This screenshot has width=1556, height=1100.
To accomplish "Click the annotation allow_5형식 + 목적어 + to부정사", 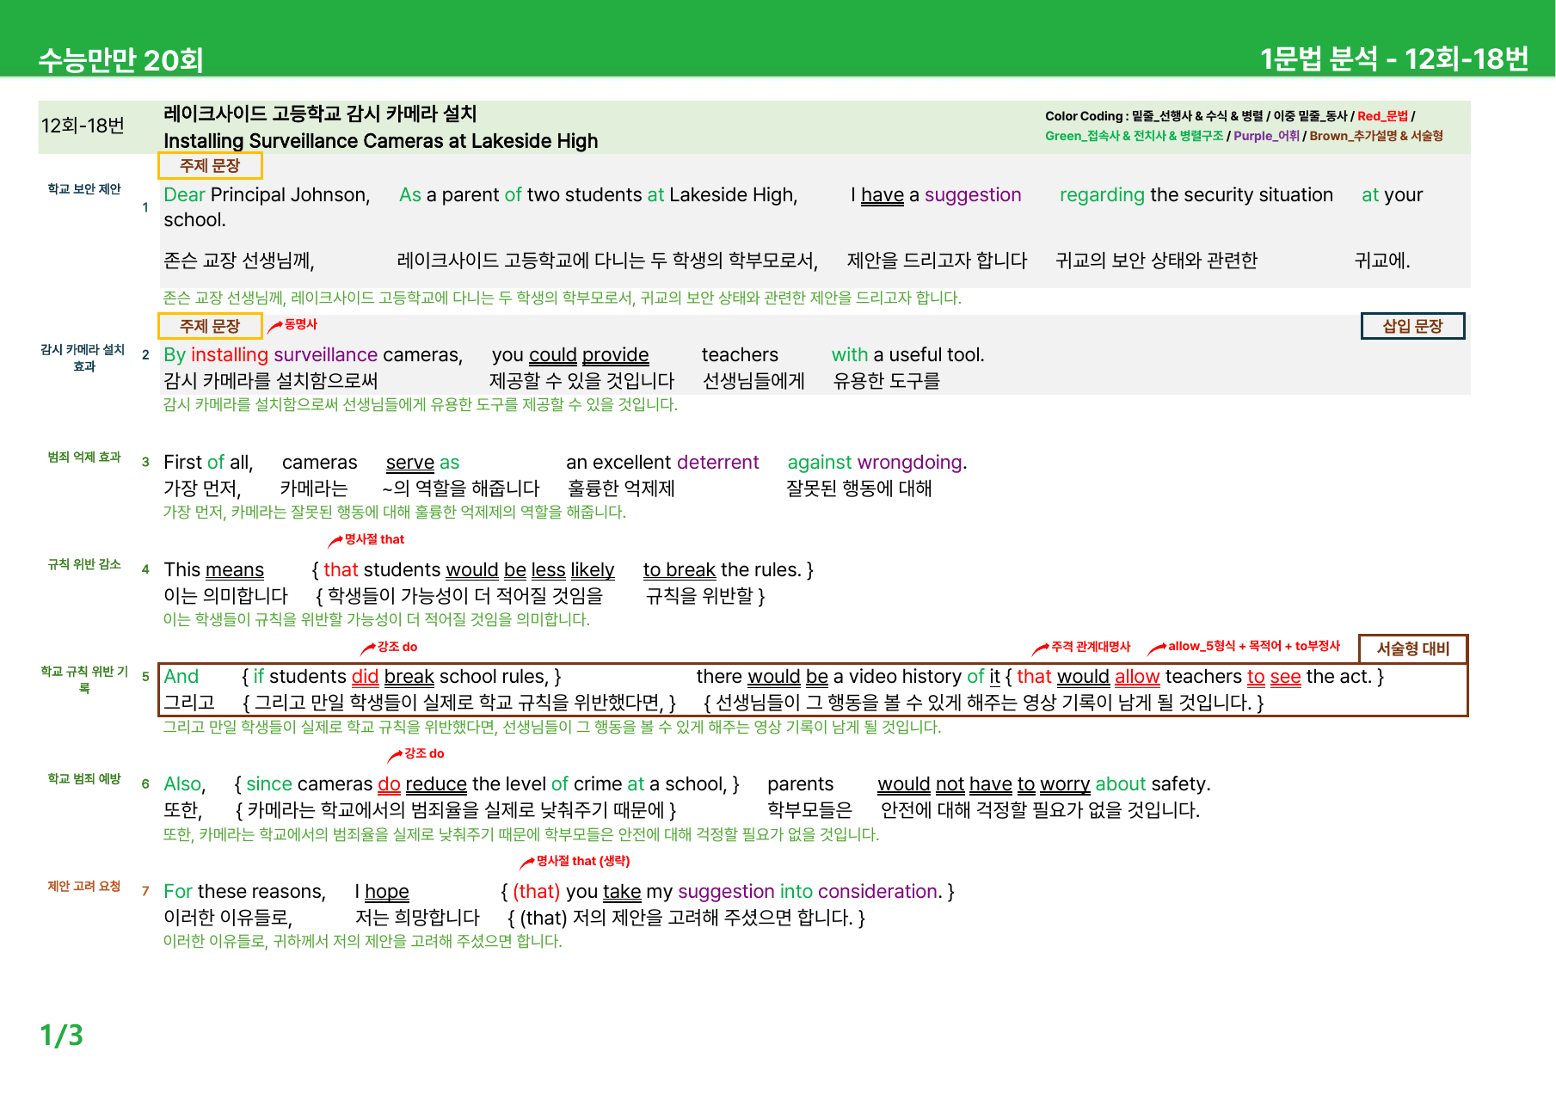I will 1254,646.
